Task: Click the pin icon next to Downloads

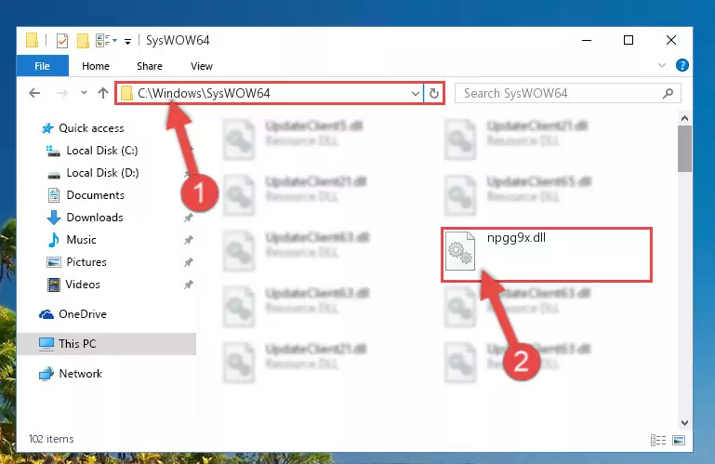Action: point(189,219)
